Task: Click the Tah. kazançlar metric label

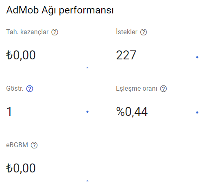Action: [x=27, y=32]
